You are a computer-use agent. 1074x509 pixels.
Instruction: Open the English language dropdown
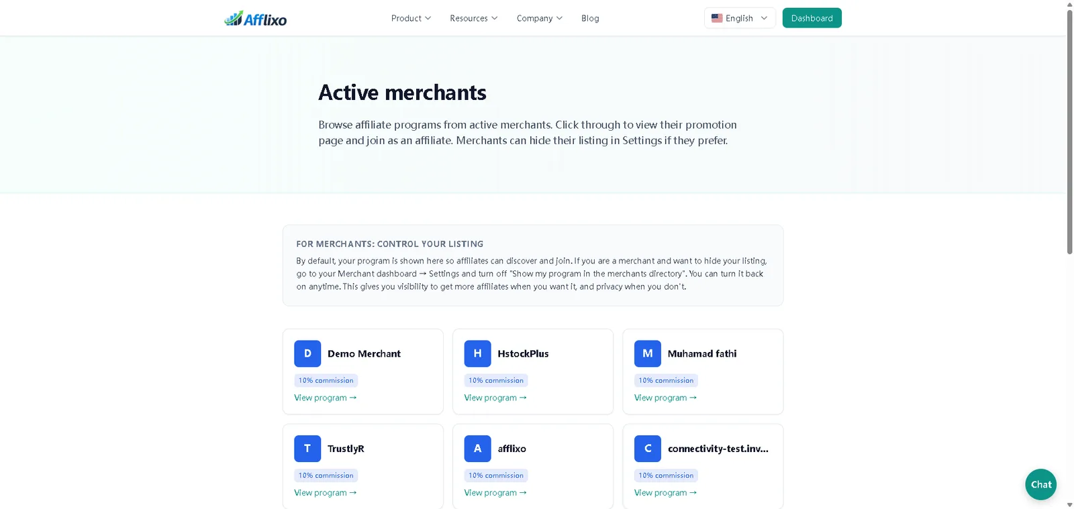point(740,18)
